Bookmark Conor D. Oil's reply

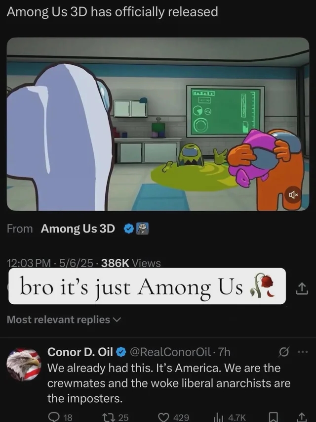point(273,417)
